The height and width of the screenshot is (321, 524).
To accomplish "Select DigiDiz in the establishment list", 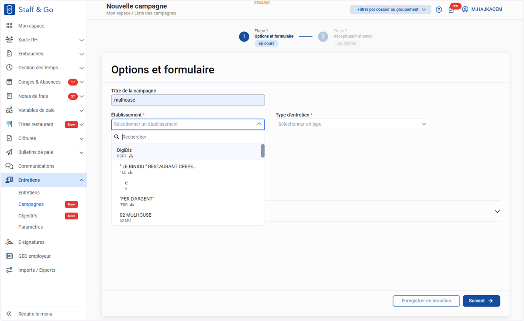I will pyautogui.click(x=186, y=153).
